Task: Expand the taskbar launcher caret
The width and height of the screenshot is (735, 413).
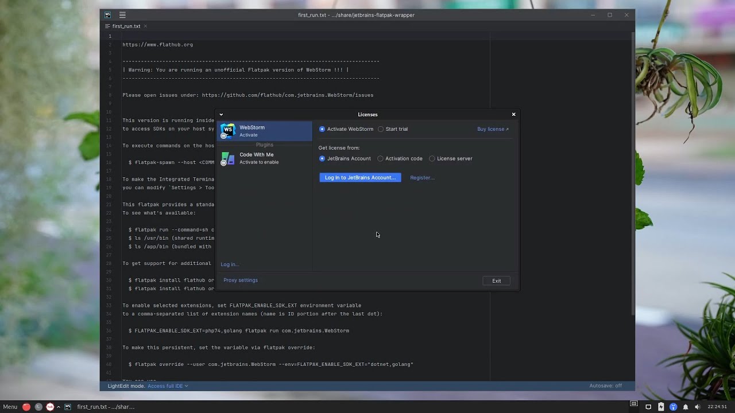Action: (58, 407)
